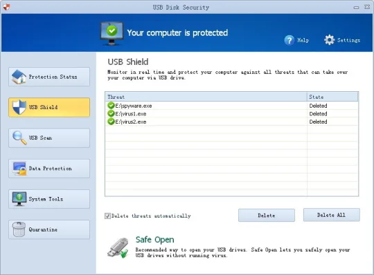Open the Safe Open link
The width and height of the screenshot is (374, 275).
[155, 240]
